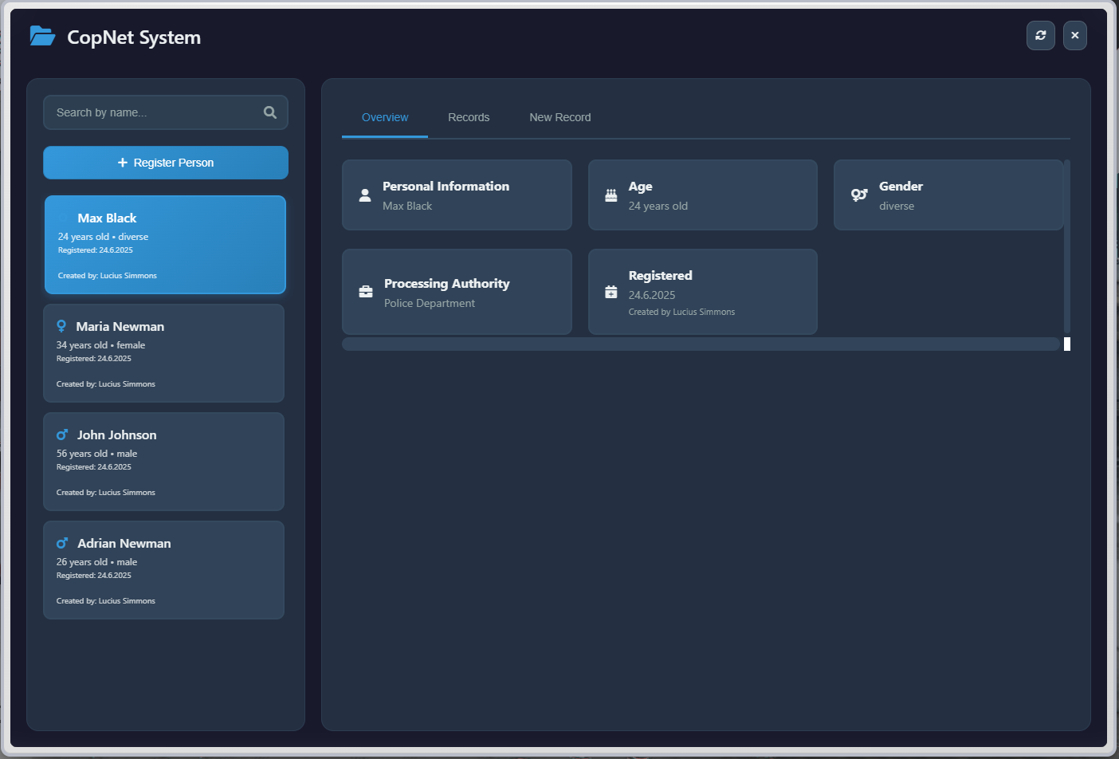Click the horizontal scrollbar under overview cards
Viewport: 1119px width, 759px height.
[x=701, y=344]
